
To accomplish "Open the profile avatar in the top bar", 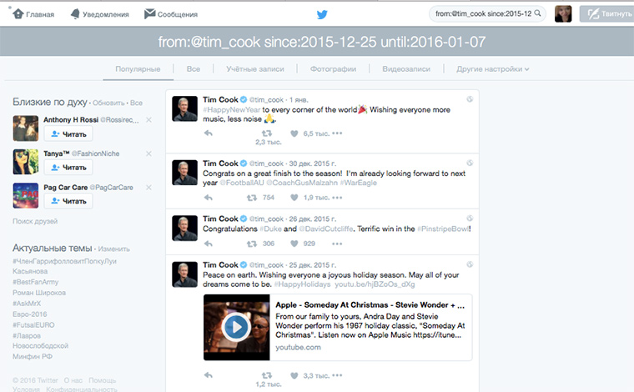I will tap(563, 13).
